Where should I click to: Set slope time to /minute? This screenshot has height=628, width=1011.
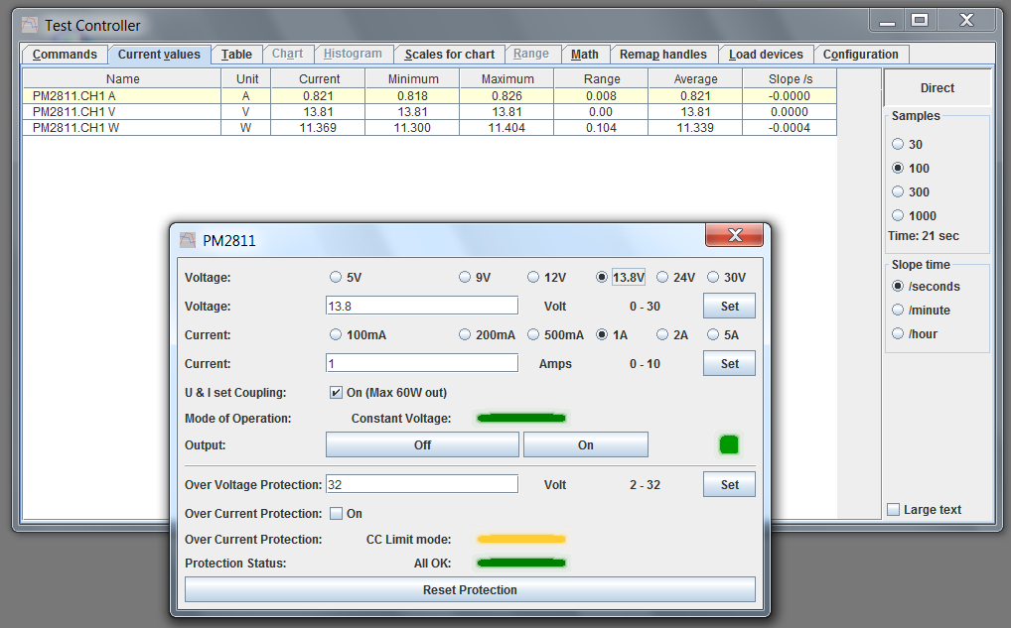898,311
